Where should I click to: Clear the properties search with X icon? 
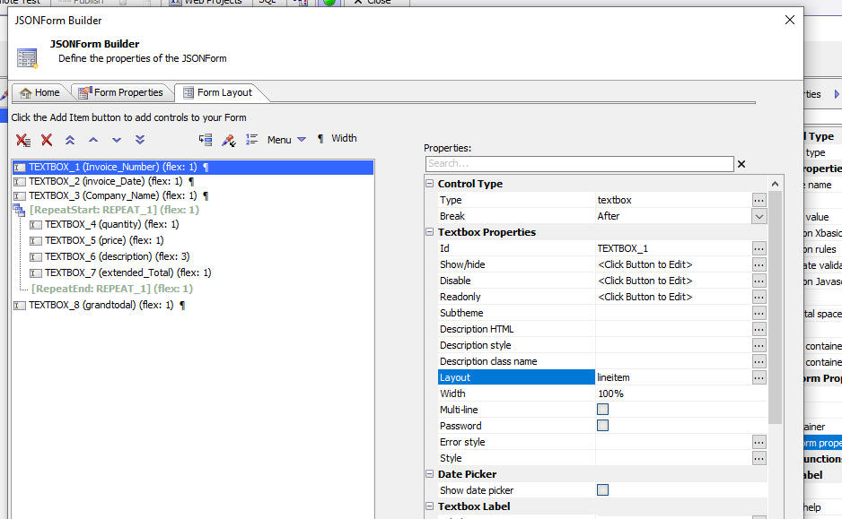[741, 164]
